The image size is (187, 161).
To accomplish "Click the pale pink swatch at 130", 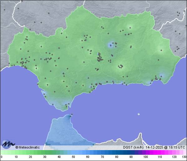I will point(185,152).
